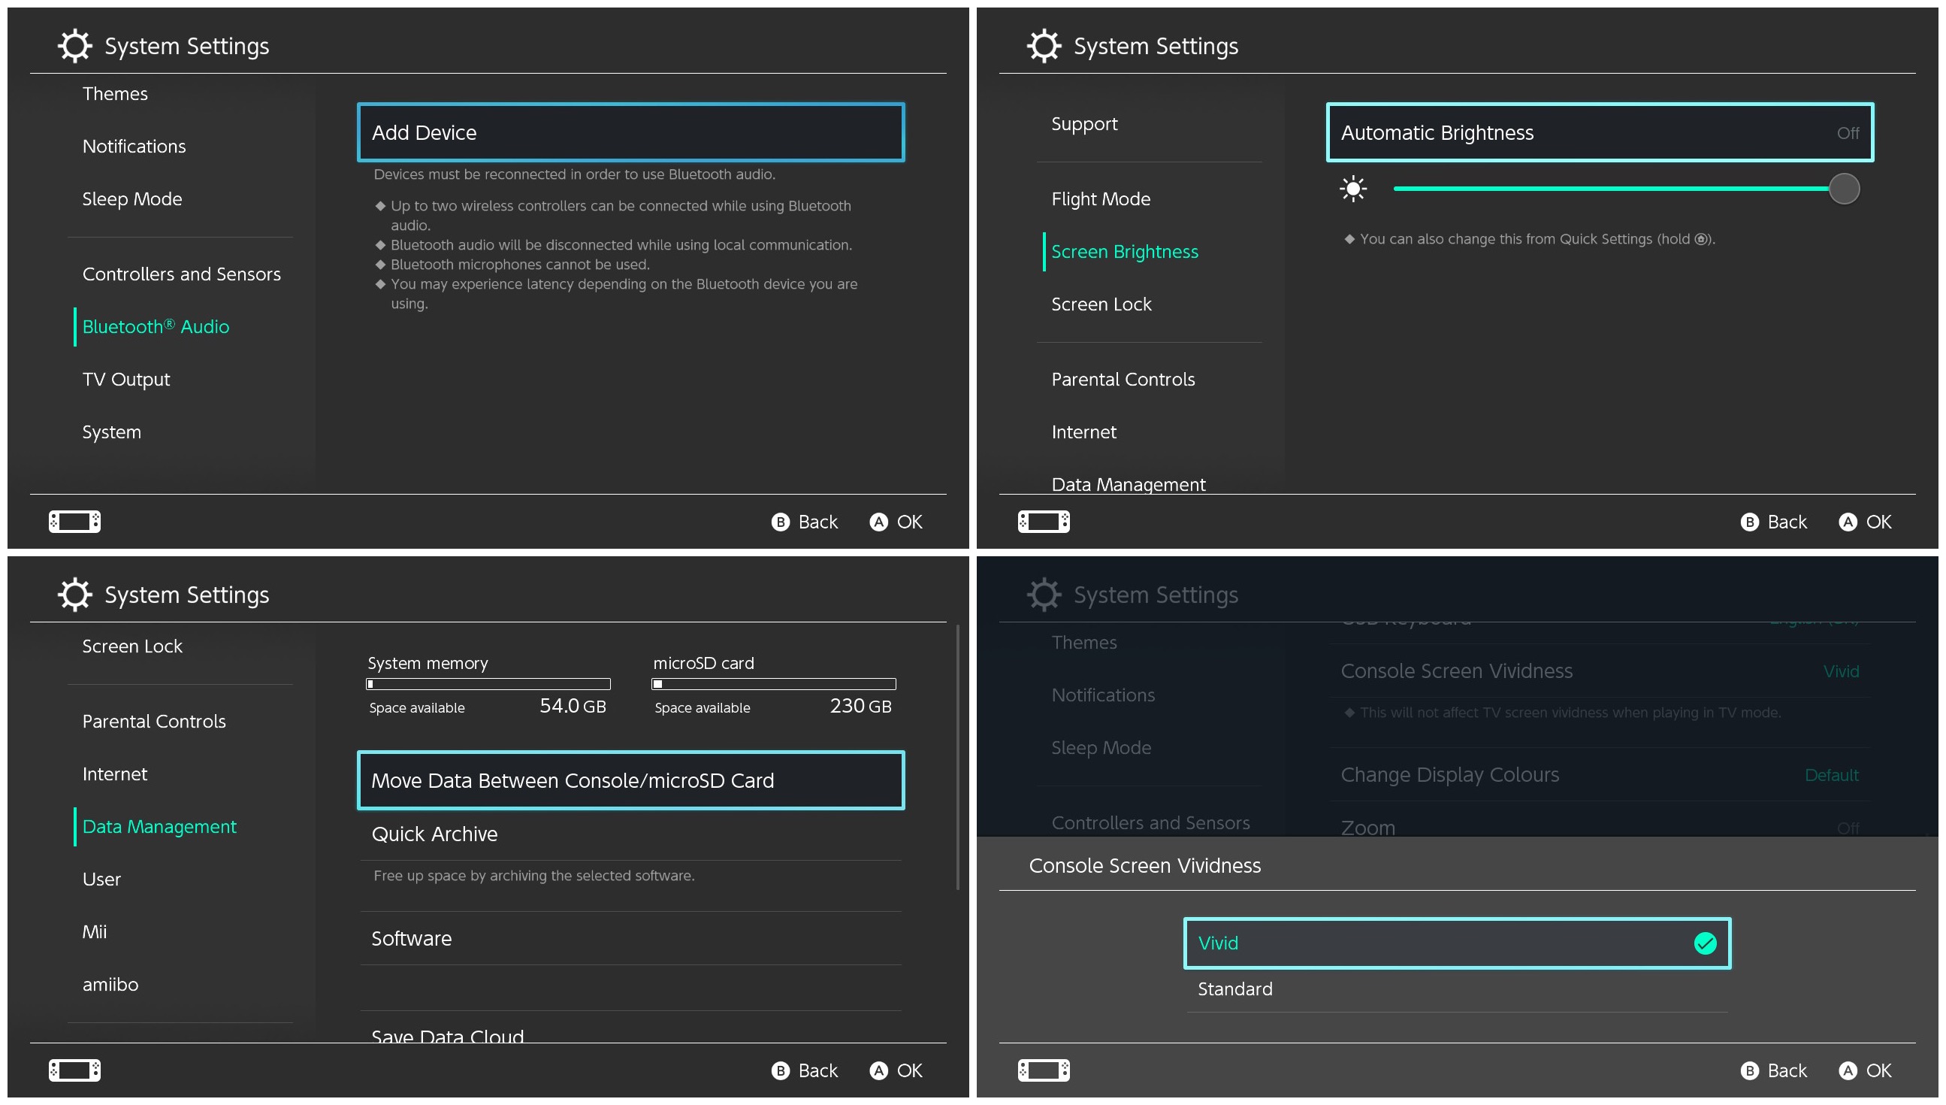Click the screen brightness slider handle
Viewport: 1946px width, 1105px height.
[1844, 188]
